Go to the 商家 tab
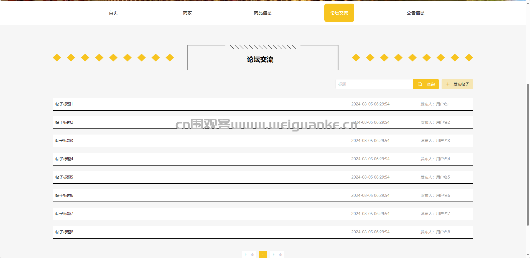530x258 pixels. (x=187, y=13)
